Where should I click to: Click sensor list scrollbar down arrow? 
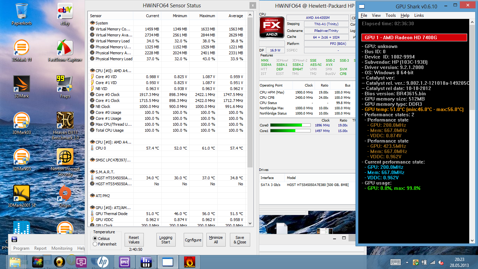click(250, 223)
